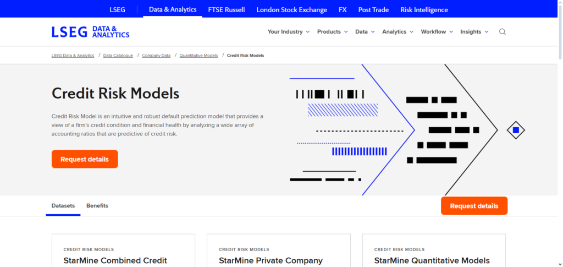
Task: Open FX in top bar
Action: [x=343, y=10]
